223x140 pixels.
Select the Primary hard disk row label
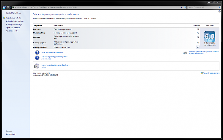coord(40,47)
